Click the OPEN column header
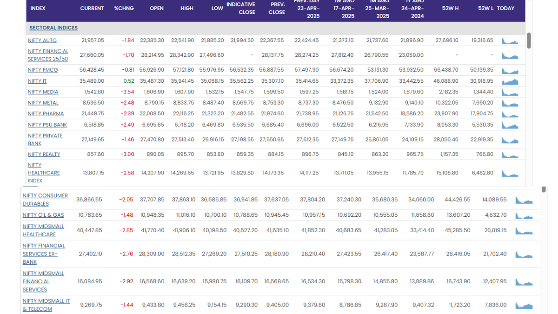Screen dimensions: 558x314 click(157, 8)
